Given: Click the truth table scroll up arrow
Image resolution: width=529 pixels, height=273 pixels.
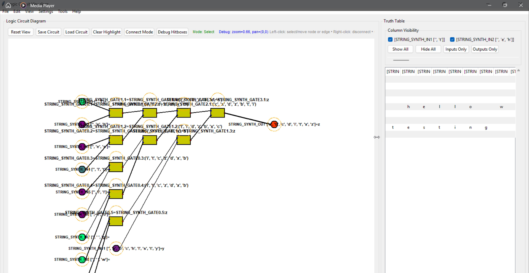Looking at the screenshot, I should [519, 70].
